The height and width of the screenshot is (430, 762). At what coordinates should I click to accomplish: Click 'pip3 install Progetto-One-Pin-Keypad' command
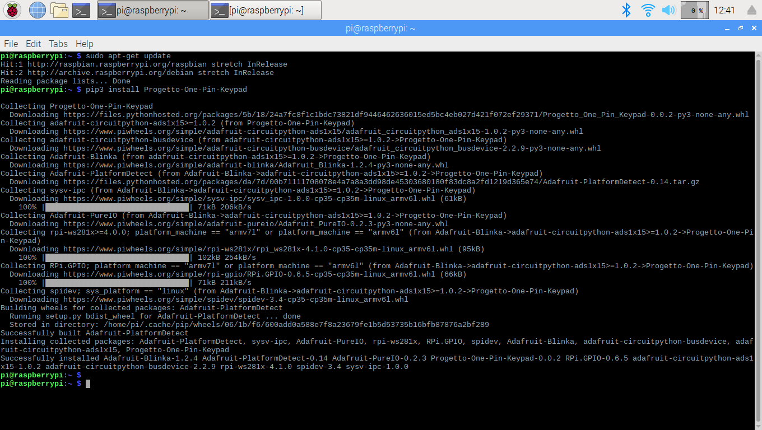(x=166, y=90)
